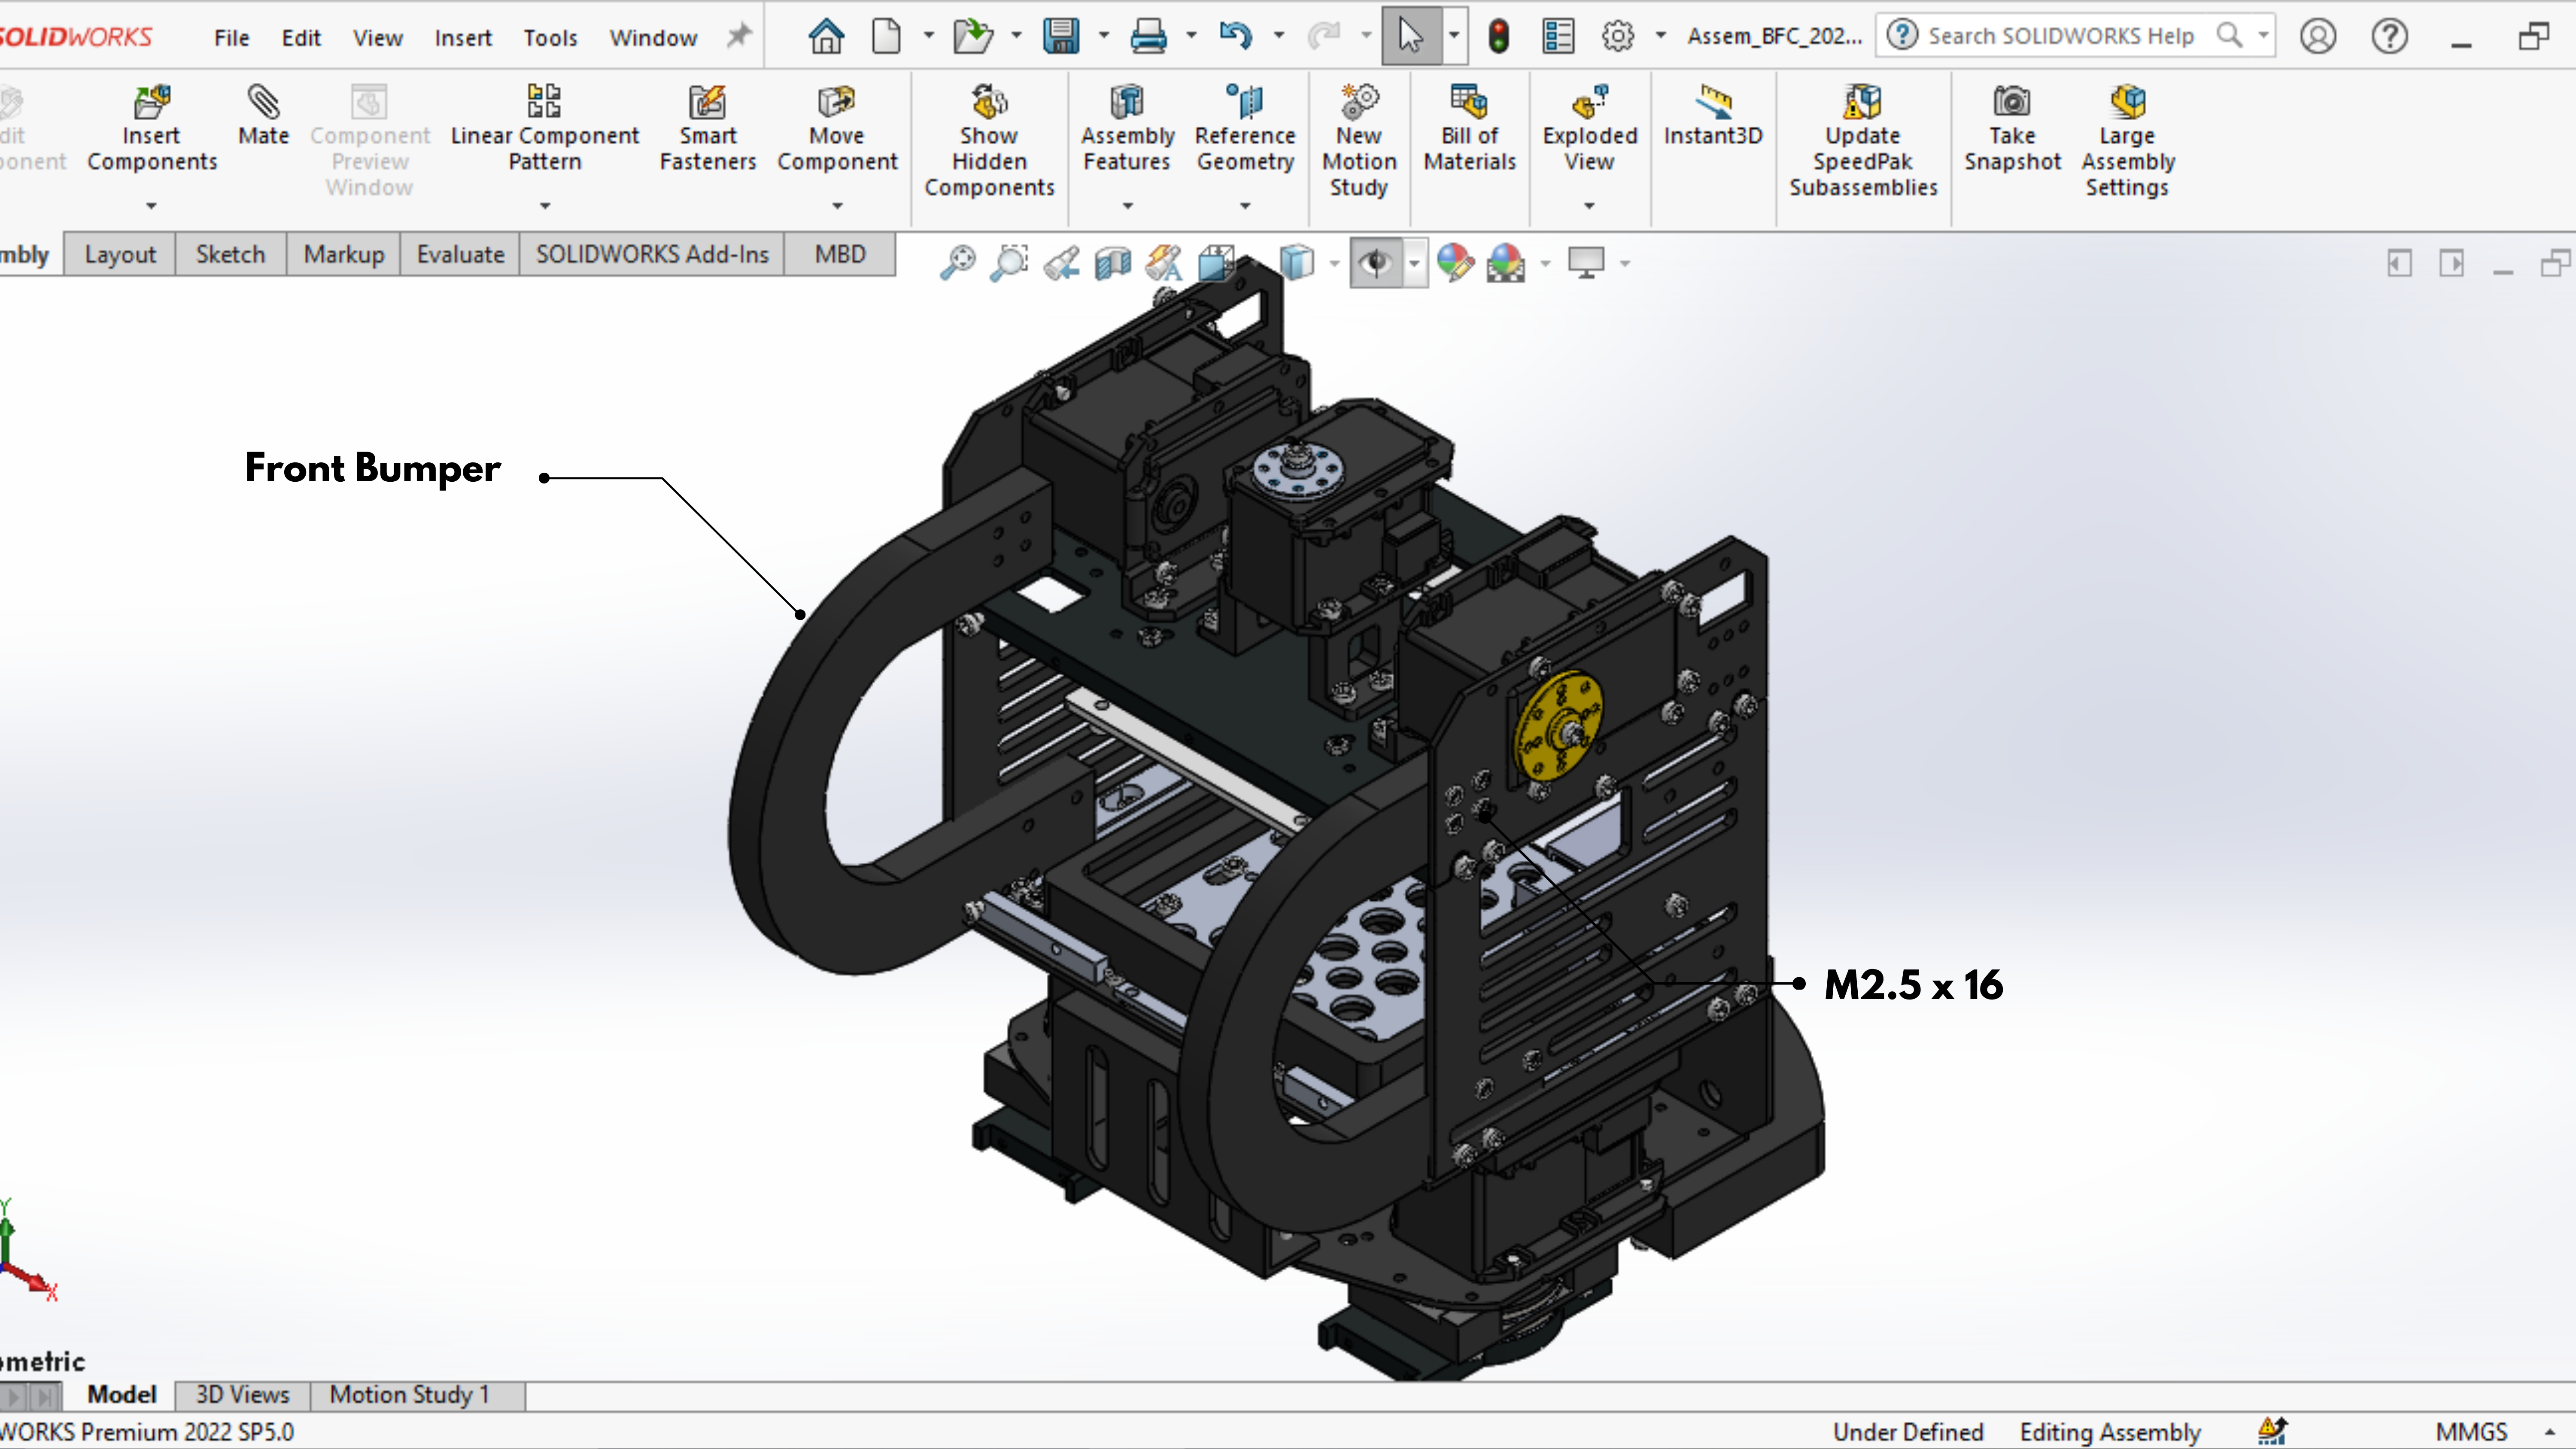Expand Exploded View dropdown arrow

click(x=1589, y=206)
